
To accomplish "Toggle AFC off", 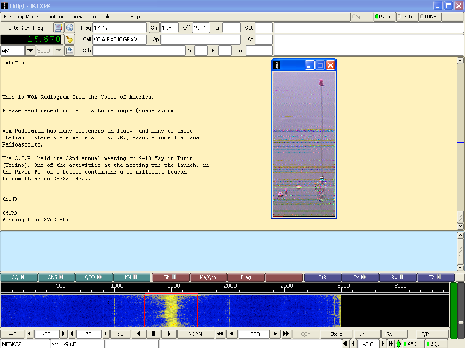I will (413, 344).
